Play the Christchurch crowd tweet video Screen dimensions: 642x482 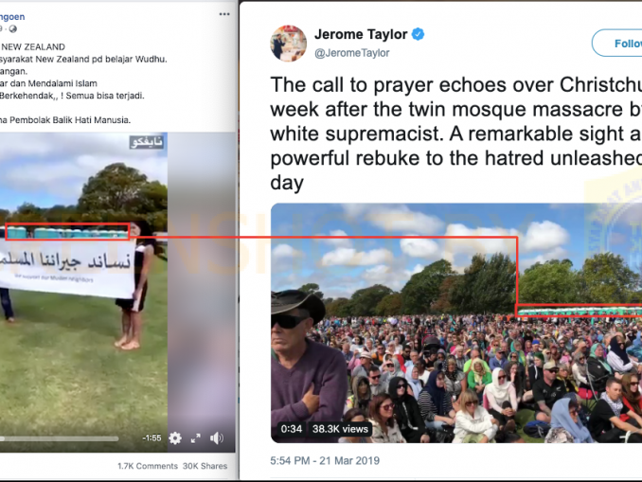click(456, 323)
